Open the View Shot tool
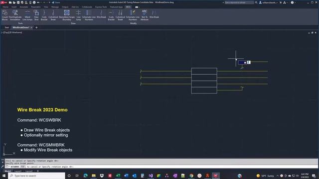The image size is (319, 179). pyautogui.click(x=36, y=15)
